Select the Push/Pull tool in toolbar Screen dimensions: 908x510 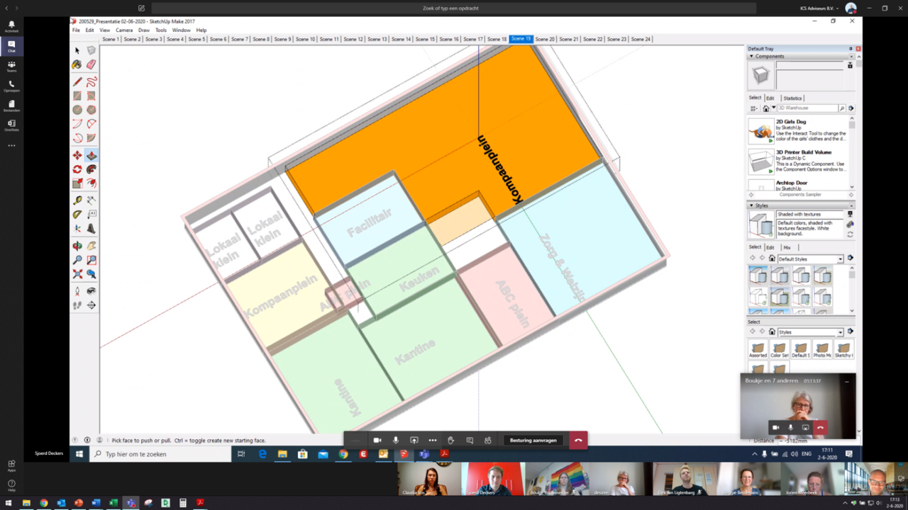(92, 155)
